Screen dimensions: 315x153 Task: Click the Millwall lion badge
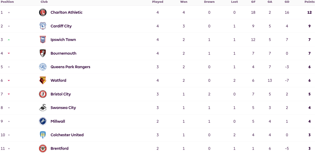click(43, 121)
